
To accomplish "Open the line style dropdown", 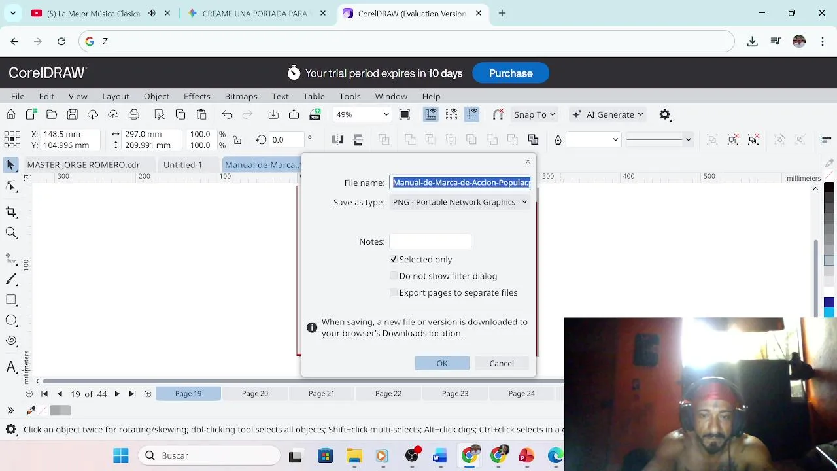I will [x=688, y=139].
